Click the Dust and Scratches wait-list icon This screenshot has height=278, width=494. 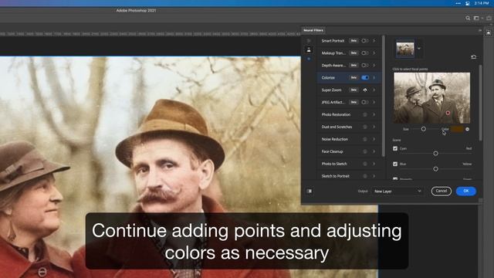[365, 127]
